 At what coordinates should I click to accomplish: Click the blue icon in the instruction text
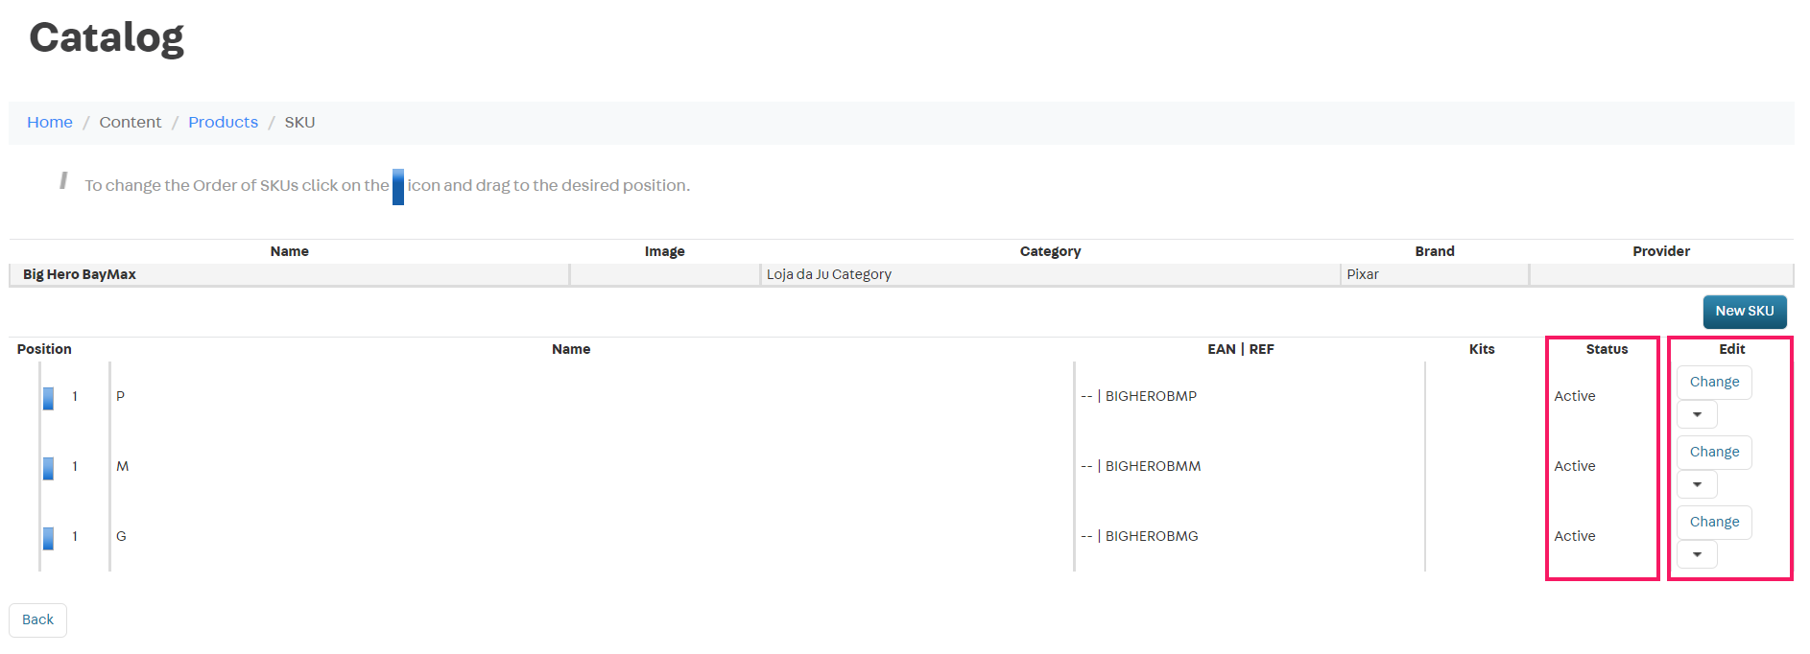point(398,187)
